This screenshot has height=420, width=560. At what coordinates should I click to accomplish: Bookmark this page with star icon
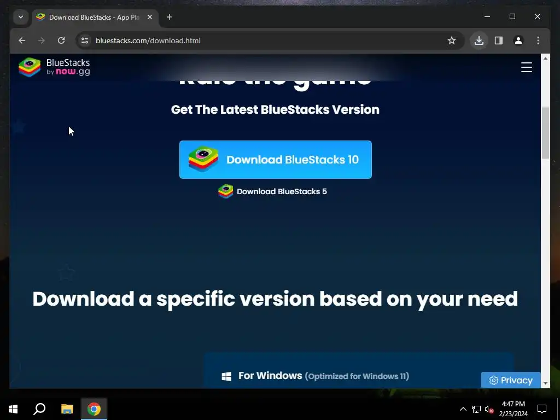(x=452, y=40)
